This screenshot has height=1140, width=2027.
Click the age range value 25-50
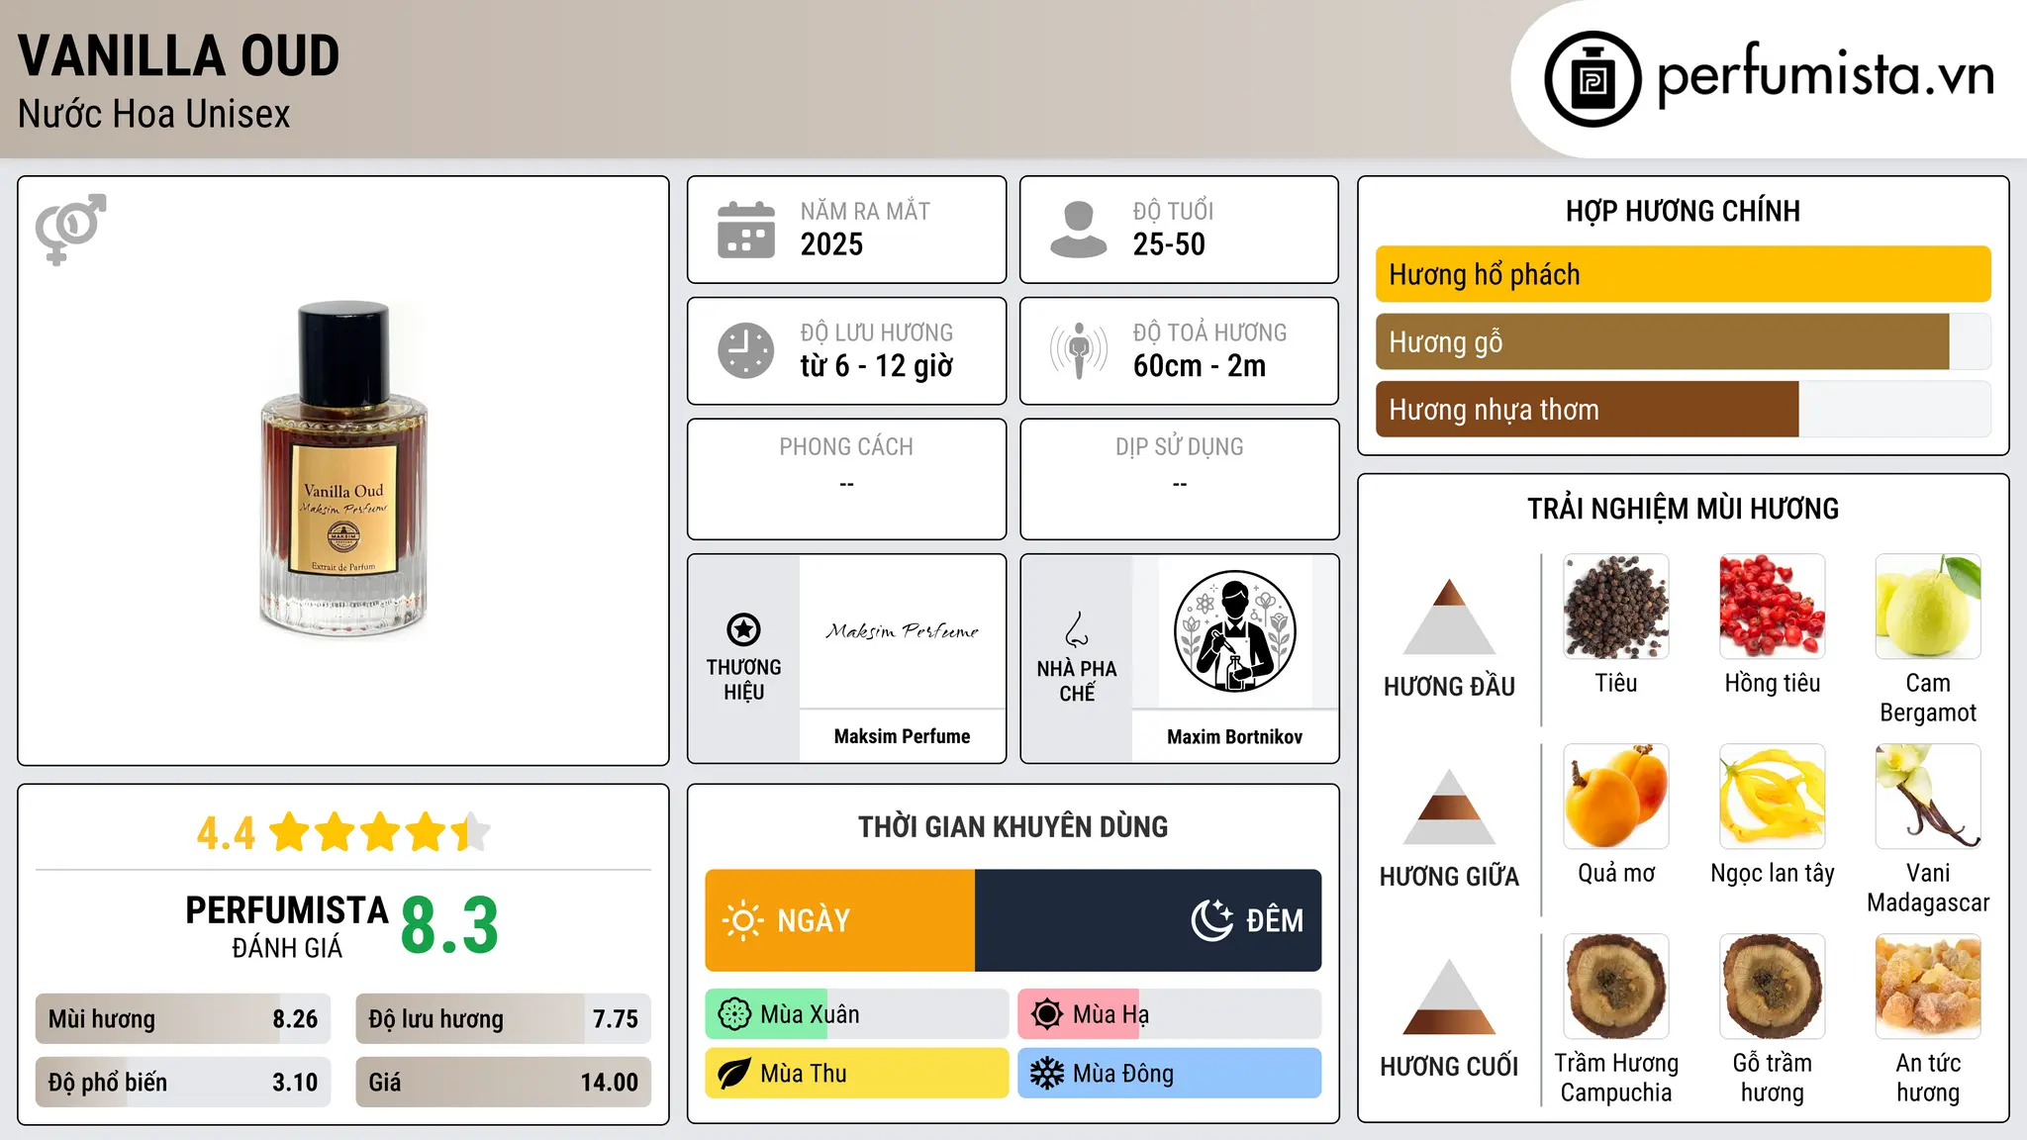[x=1169, y=244]
